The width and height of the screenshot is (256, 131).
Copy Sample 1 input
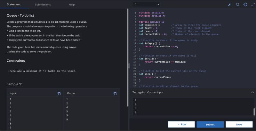[59, 93]
